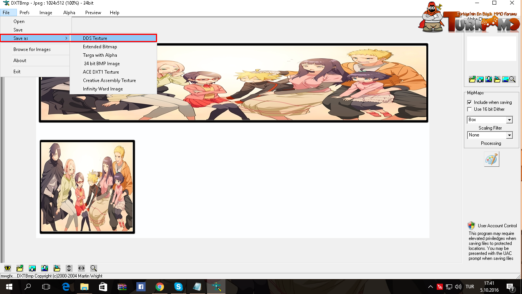Open network status tray icon
Viewport: 522px width, 294px height.
(449, 287)
